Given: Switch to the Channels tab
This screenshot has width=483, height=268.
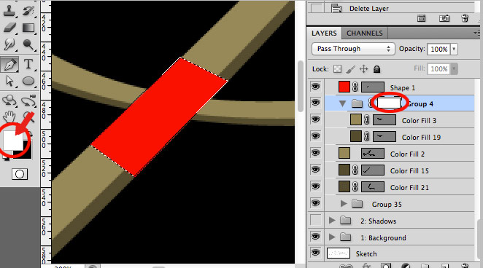Looking at the screenshot, I should (364, 33).
